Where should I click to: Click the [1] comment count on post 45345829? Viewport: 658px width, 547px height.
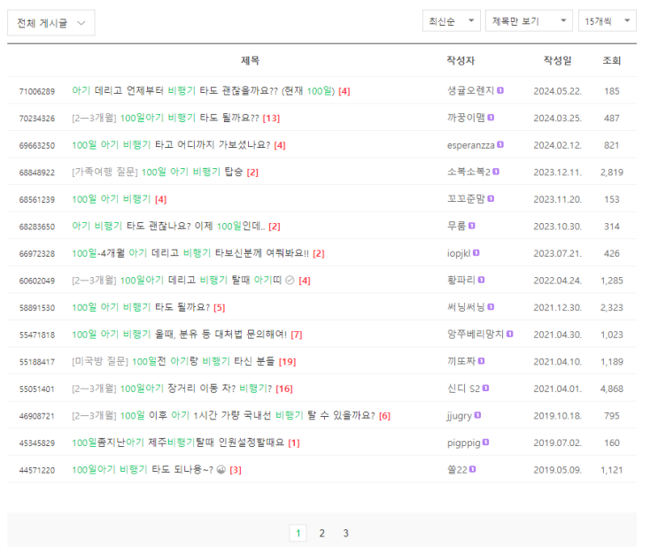click(294, 443)
